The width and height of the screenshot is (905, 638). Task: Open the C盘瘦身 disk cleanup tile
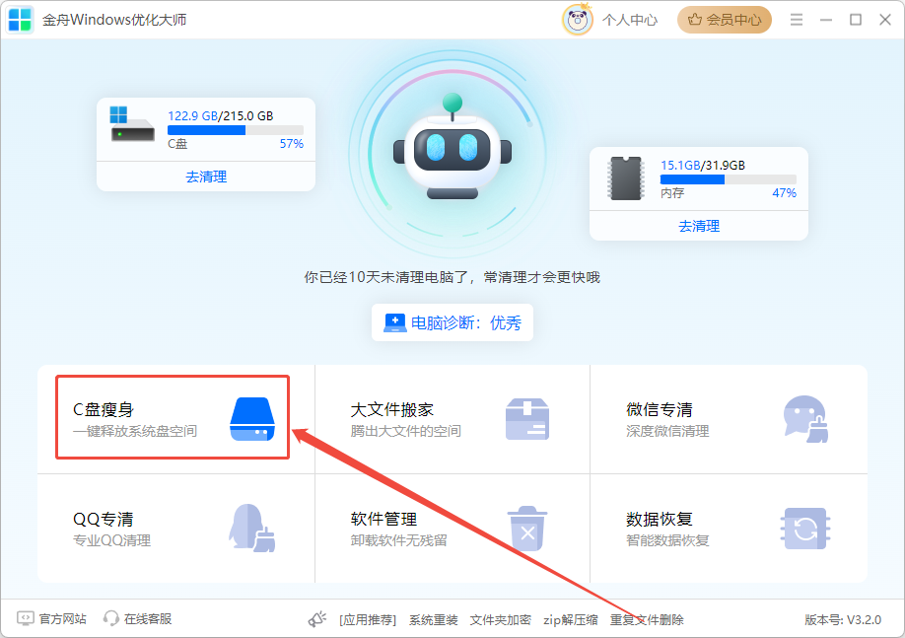coord(173,418)
